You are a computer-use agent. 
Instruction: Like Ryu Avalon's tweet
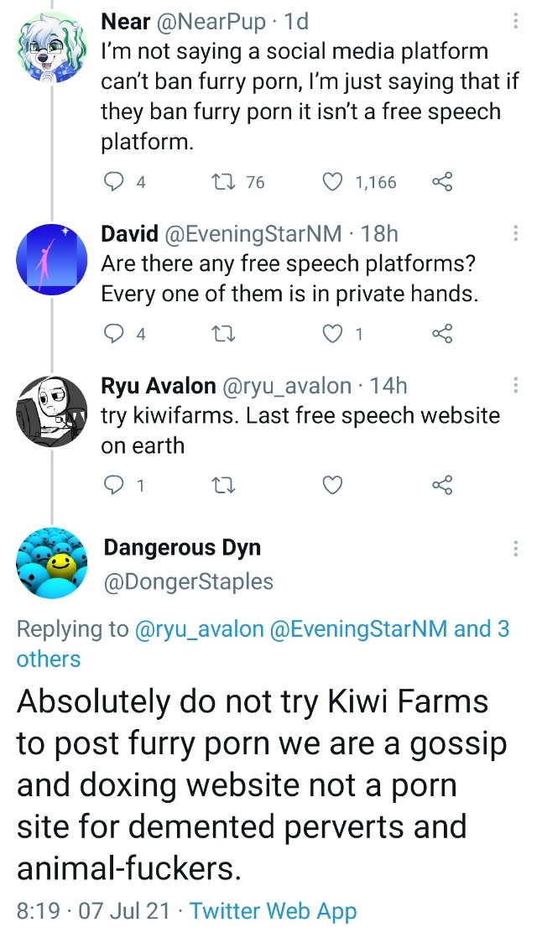click(x=334, y=485)
